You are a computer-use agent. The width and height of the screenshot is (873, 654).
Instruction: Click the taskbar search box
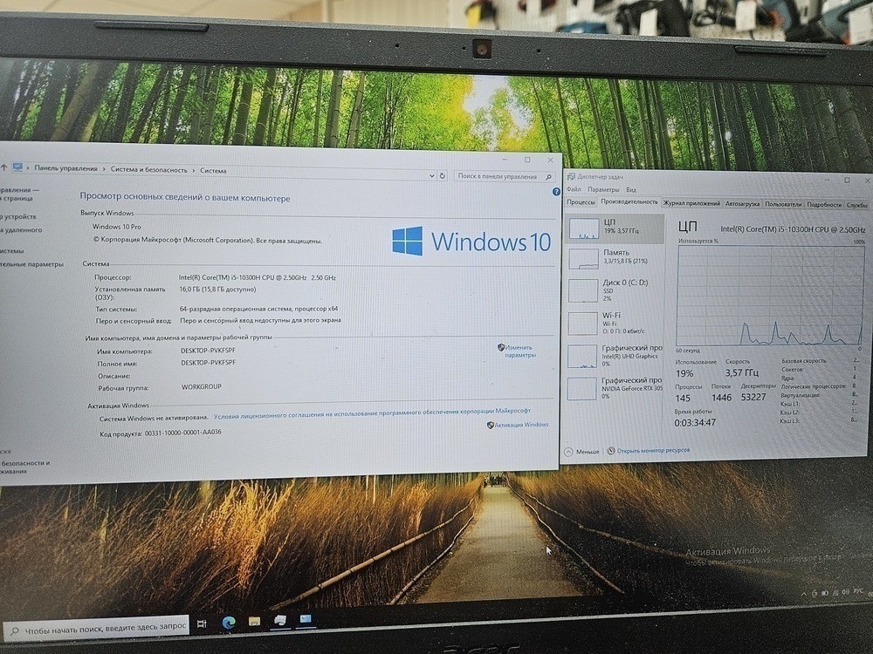pyautogui.click(x=96, y=628)
